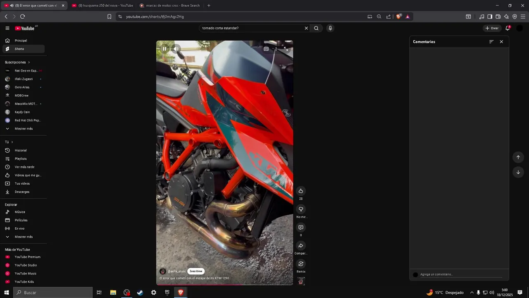Remix this Short
This screenshot has height=298, width=529.
(x=301, y=264)
